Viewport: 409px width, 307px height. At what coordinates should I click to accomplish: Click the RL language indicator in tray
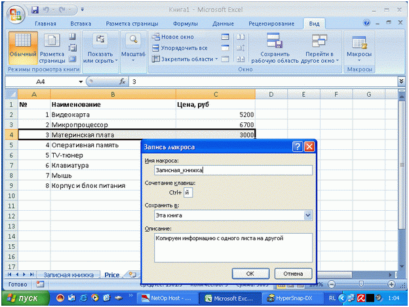[x=332, y=298]
